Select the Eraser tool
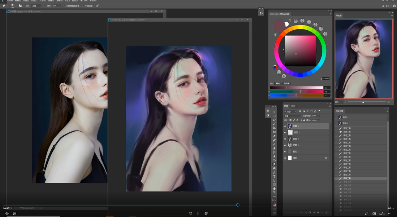397x217 pixels. [274, 156]
